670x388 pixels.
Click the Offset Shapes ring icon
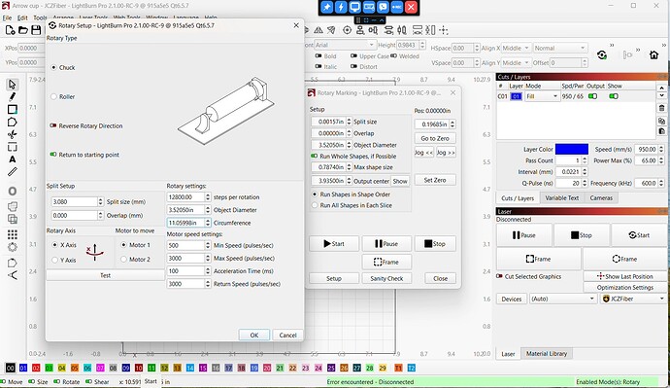(13, 191)
